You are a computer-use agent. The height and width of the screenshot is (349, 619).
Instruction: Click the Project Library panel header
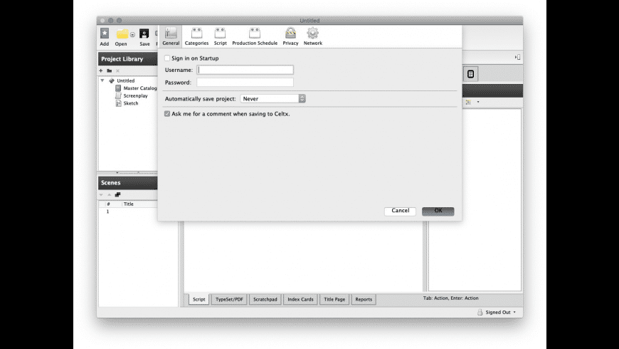(128, 59)
